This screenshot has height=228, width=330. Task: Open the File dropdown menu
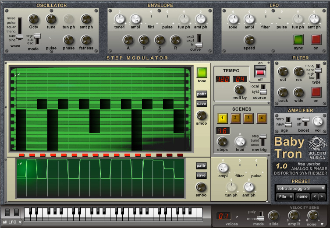click(285, 196)
